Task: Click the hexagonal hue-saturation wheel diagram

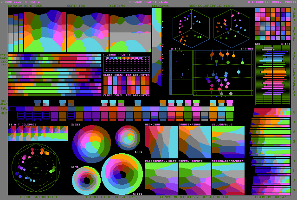Action: (x=36, y=168)
